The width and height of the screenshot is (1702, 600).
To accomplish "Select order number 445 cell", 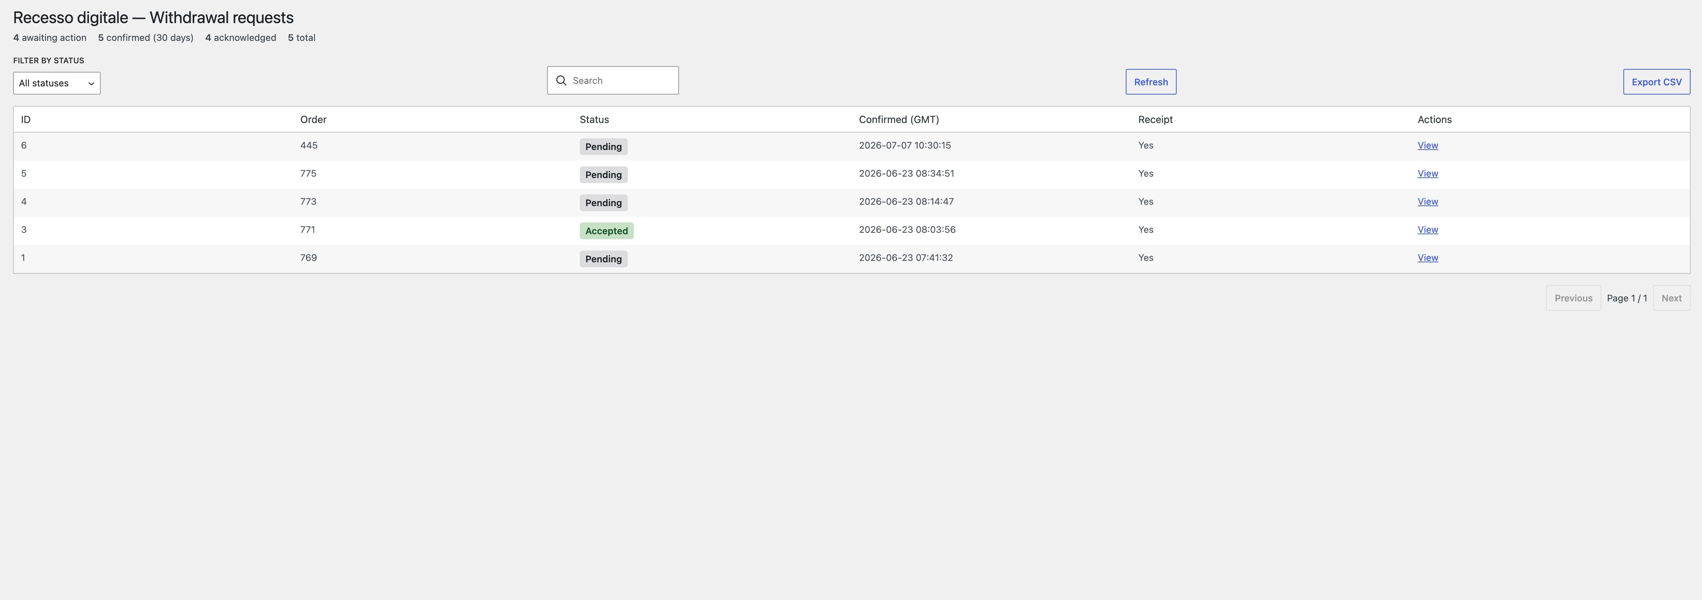I will point(308,145).
